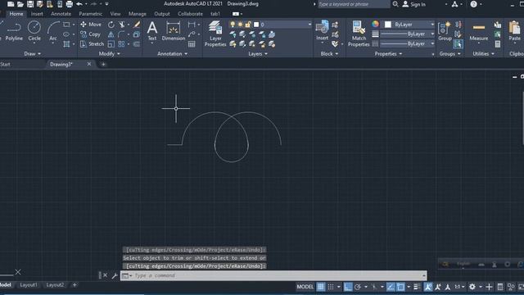Switch to the Annotate ribbon tab
The height and width of the screenshot is (295, 524).
pyautogui.click(x=61, y=14)
